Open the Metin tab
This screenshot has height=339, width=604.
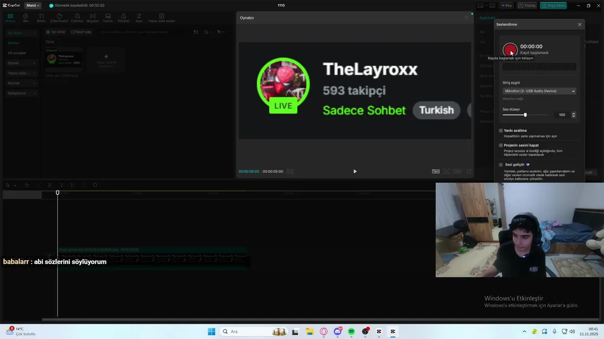coord(42,18)
